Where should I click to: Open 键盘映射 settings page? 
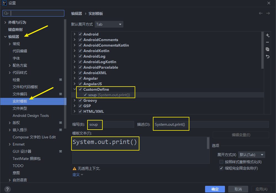point(15,30)
